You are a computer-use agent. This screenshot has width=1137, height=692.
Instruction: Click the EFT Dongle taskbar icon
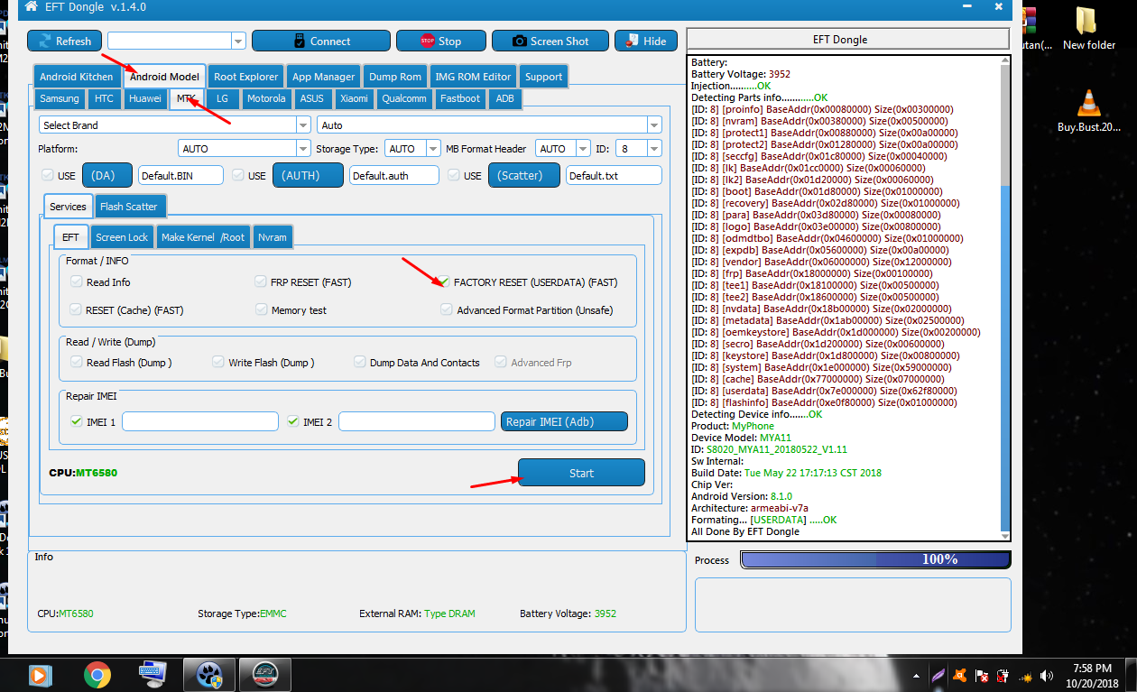coord(265,674)
